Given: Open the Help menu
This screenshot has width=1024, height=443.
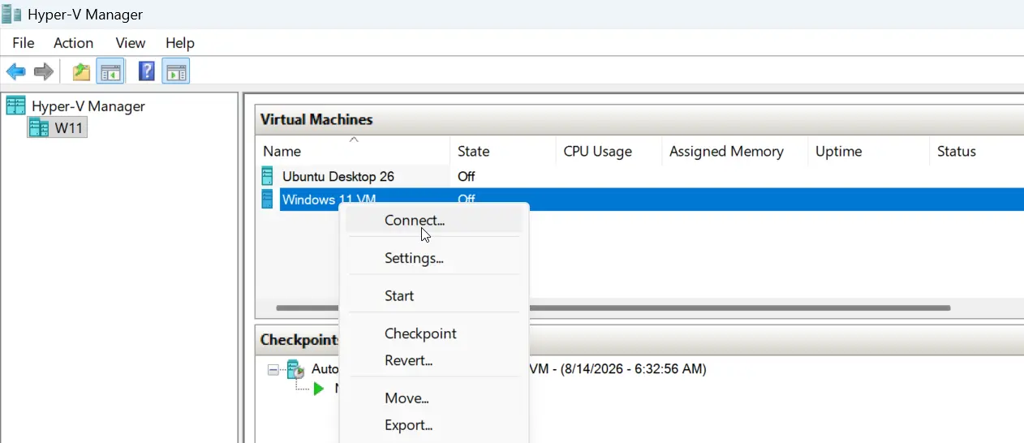Looking at the screenshot, I should click(179, 43).
